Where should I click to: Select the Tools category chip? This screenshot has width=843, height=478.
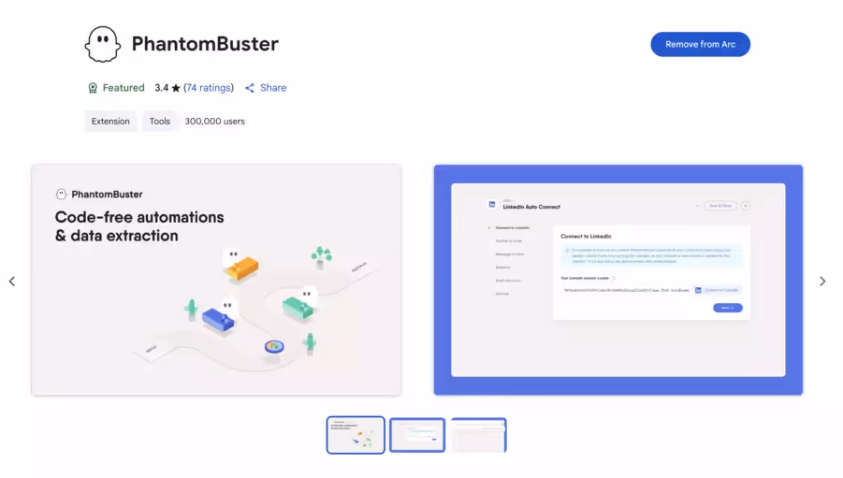(160, 121)
